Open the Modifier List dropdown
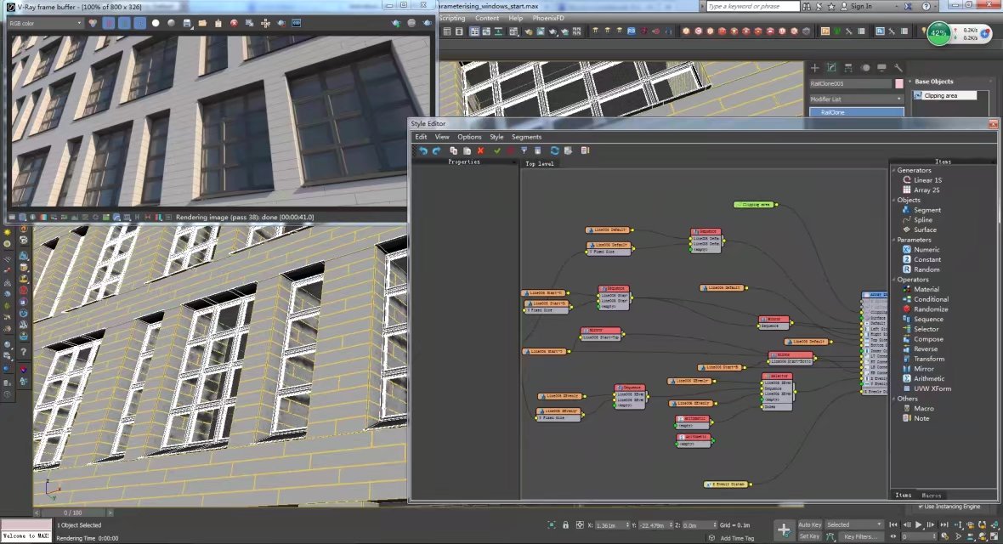The image size is (1003, 544). point(857,99)
